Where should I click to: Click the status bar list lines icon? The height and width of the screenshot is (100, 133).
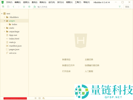pyautogui.click(x=36, y=98)
